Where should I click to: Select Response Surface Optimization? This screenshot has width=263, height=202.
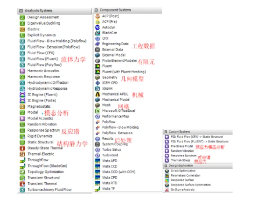(x=191, y=185)
